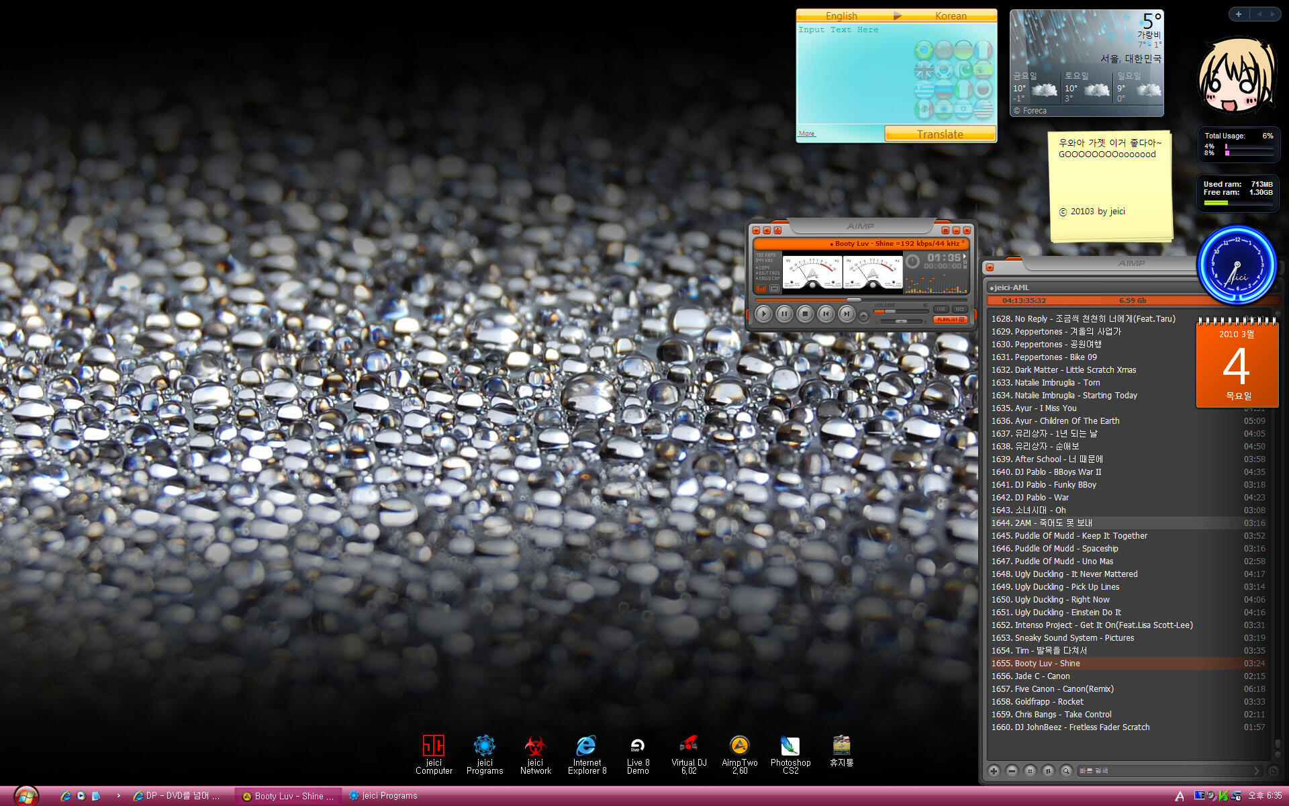This screenshot has height=806, width=1289.
Task: Go to previous track in AIMP
Action: (826, 314)
